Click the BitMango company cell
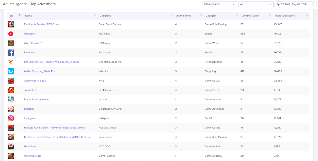Screen dimensions: 318x161 104,43
